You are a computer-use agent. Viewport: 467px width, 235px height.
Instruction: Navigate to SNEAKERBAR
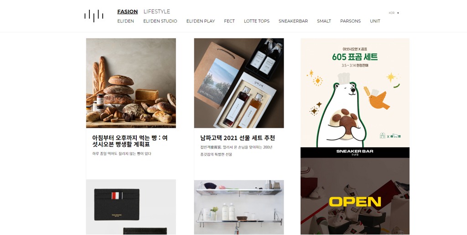[293, 21]
